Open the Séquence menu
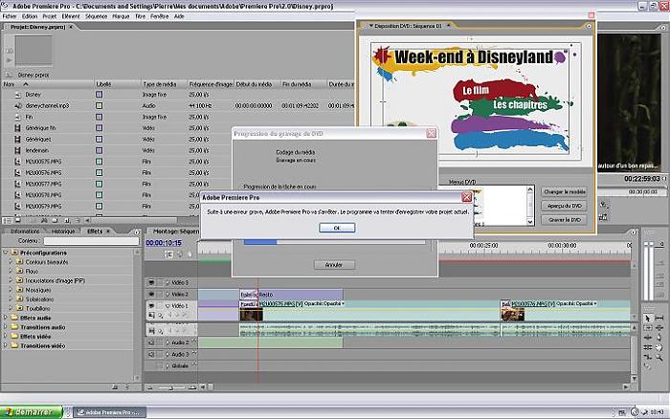Screen dimensions: 670x419 (x=96, y=16)
